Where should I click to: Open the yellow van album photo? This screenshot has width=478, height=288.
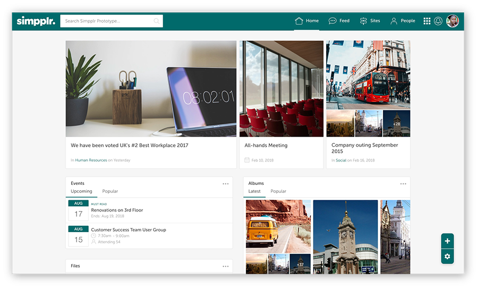pos(278,226)
